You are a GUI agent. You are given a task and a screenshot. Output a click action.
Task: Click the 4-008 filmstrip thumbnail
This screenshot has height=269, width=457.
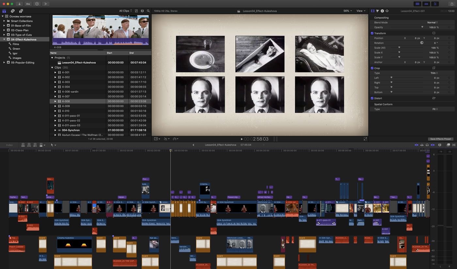click(x=101, y=30)
